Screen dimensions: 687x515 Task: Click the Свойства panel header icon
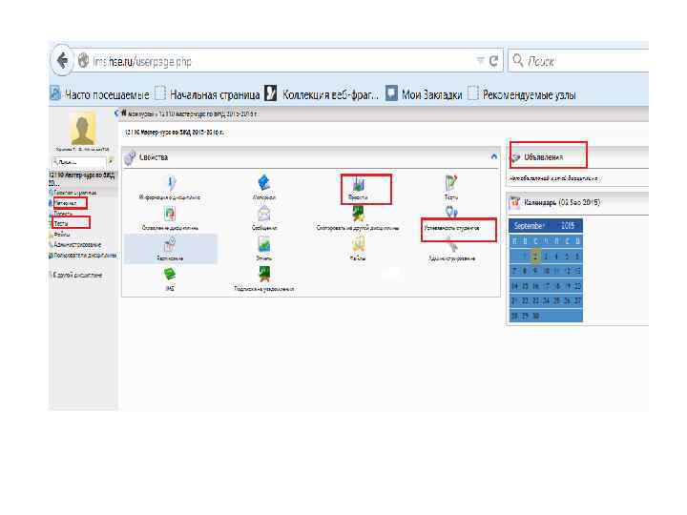(x=130, y=157)
